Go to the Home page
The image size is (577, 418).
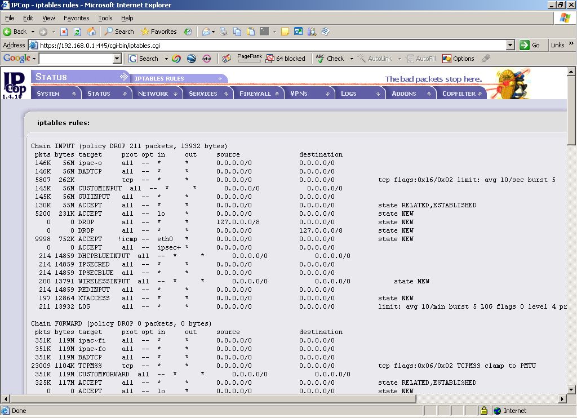pos(91,32)
